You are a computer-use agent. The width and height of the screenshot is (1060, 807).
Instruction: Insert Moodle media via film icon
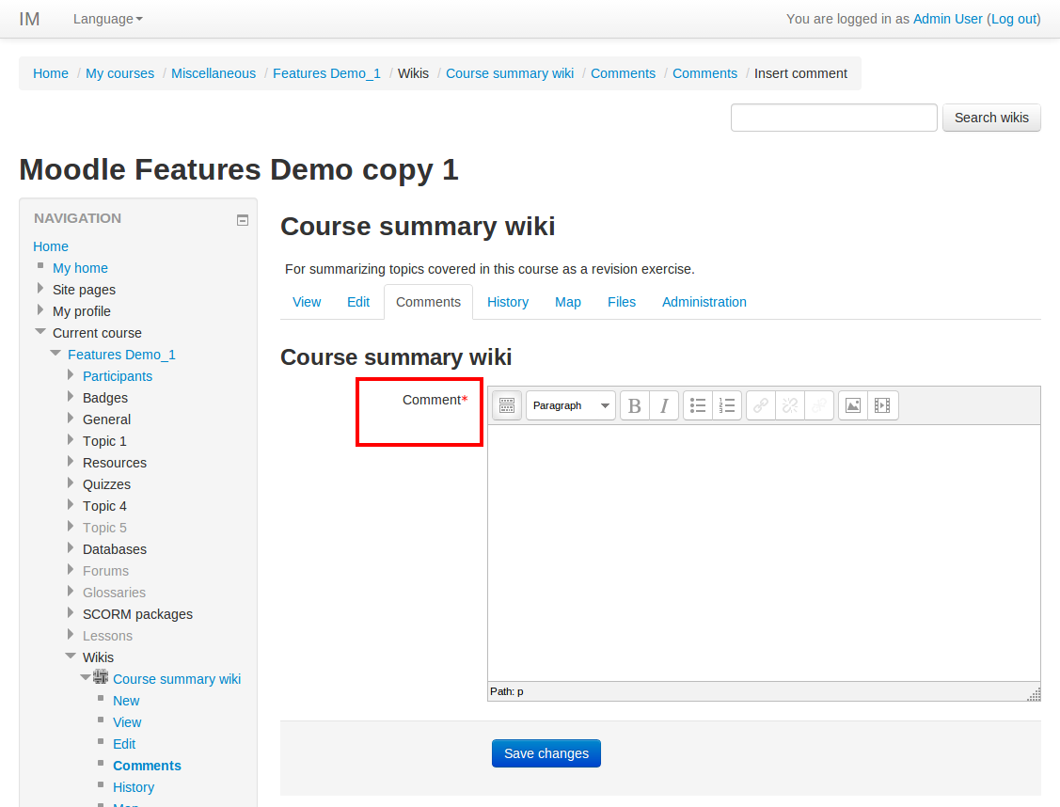pos(883,405)
